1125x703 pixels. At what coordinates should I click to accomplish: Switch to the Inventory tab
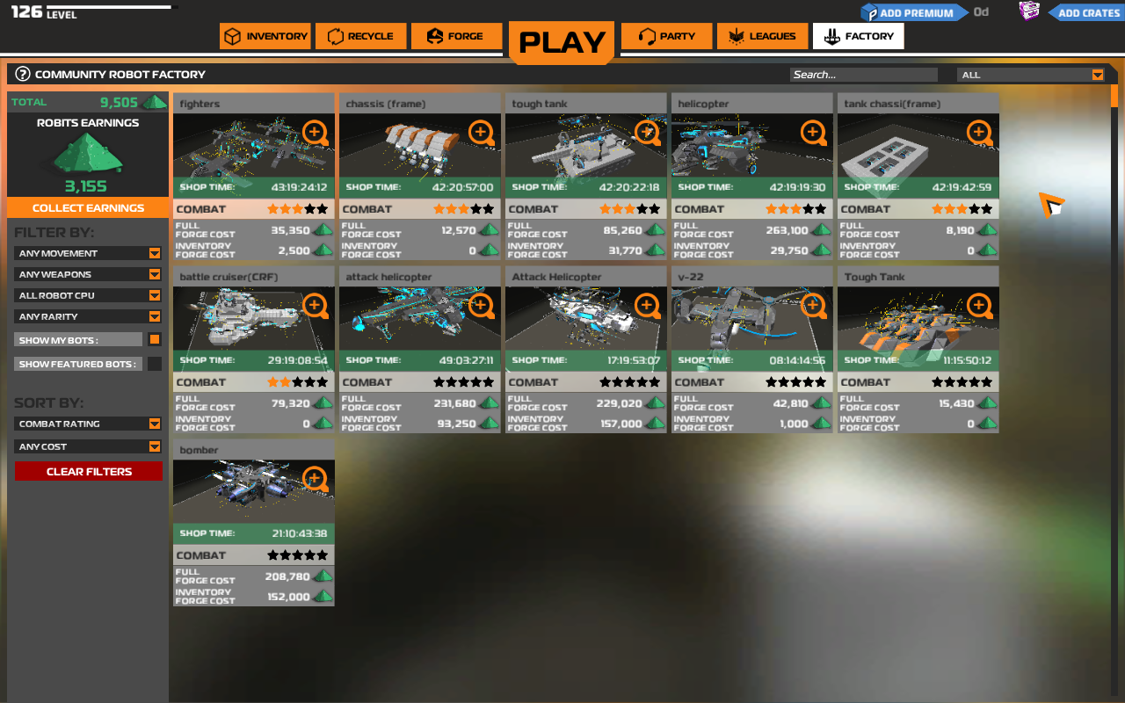pos(265,36)
